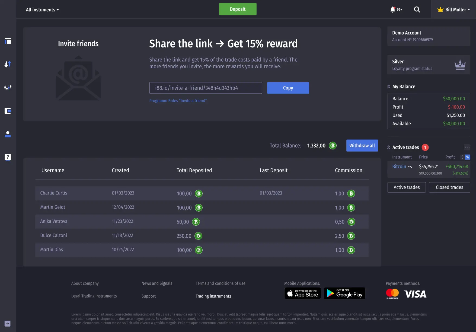
Task: Open Active trades options via three dots
Action: point(467,147)
